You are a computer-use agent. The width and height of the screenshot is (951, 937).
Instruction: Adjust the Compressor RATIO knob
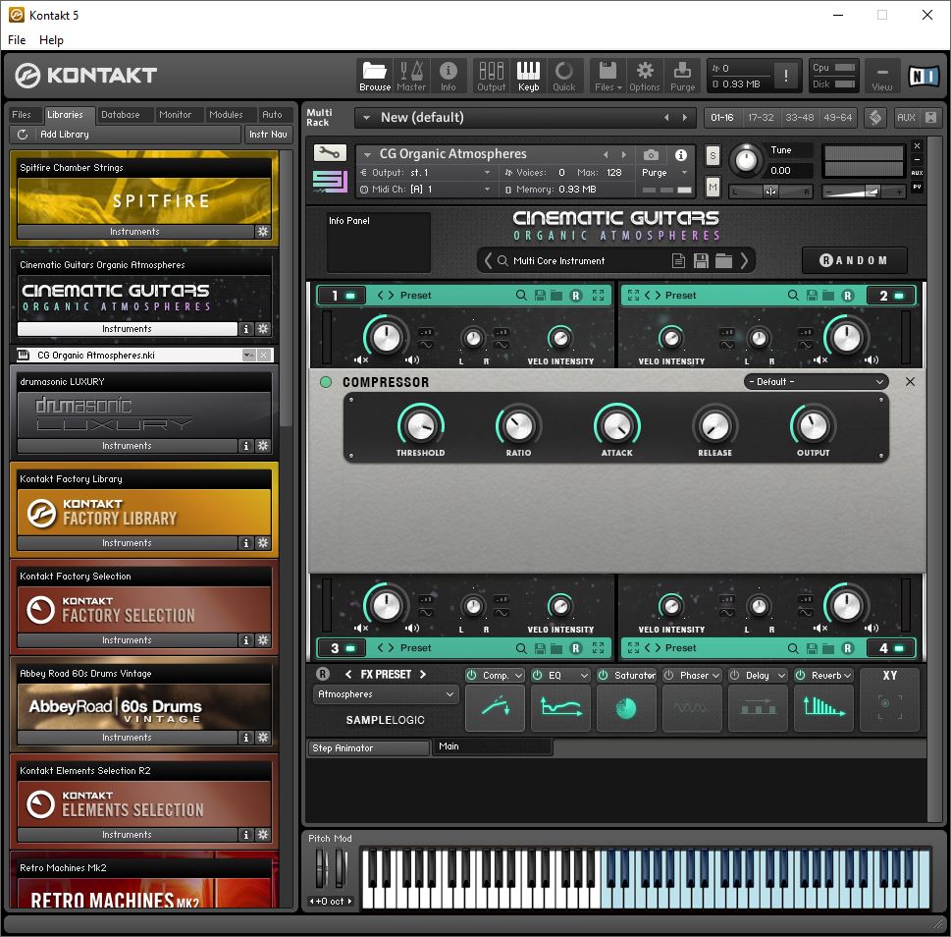point(518,425)
